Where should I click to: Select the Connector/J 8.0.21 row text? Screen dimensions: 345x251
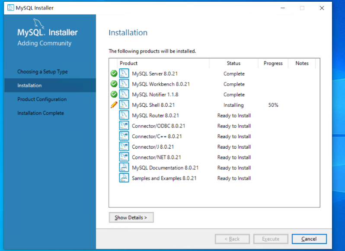click(153, 147)
